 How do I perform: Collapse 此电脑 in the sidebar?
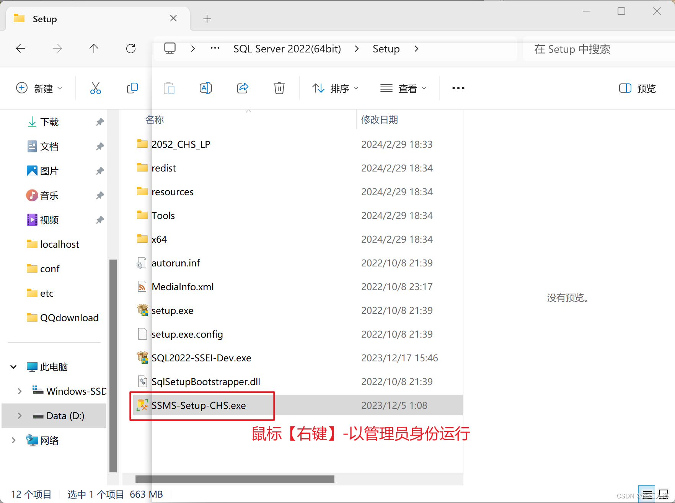13,366
